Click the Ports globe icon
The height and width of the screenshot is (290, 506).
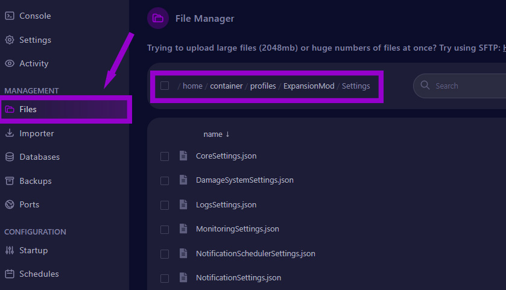click(9, 205)
